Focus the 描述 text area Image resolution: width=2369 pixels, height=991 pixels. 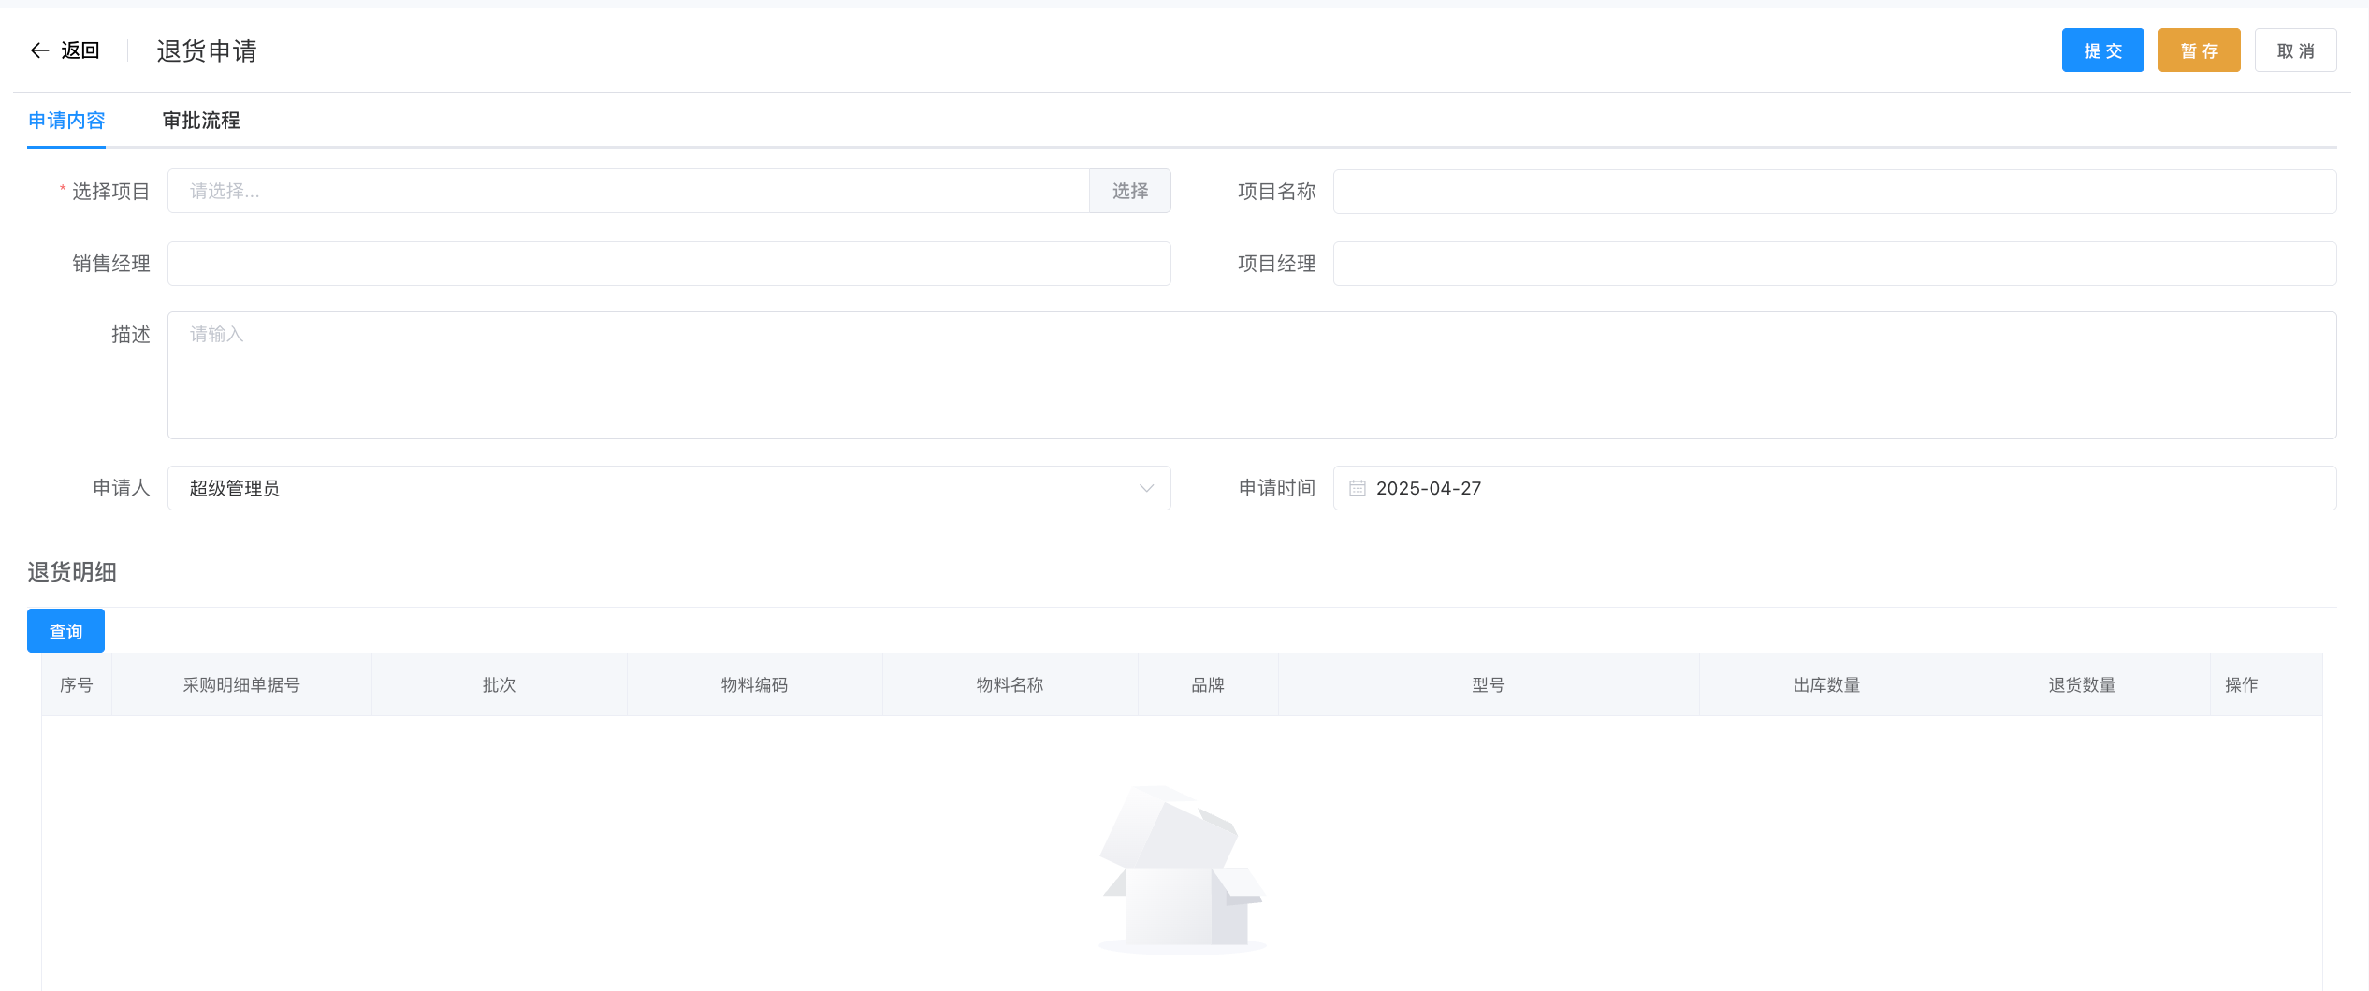point(1251,375)
